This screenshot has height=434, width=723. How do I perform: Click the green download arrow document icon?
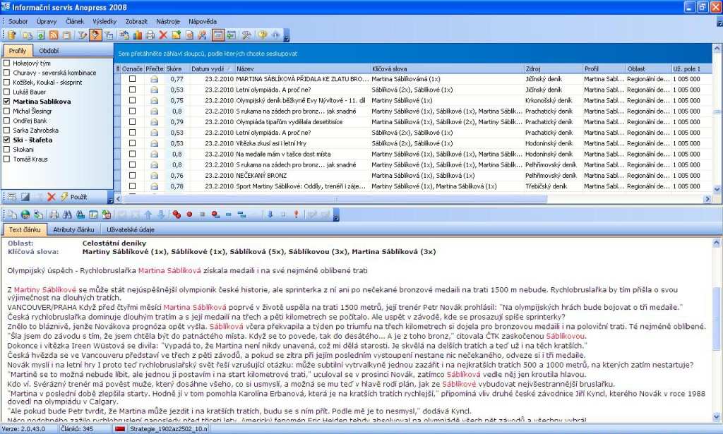[x=40, y=35]
